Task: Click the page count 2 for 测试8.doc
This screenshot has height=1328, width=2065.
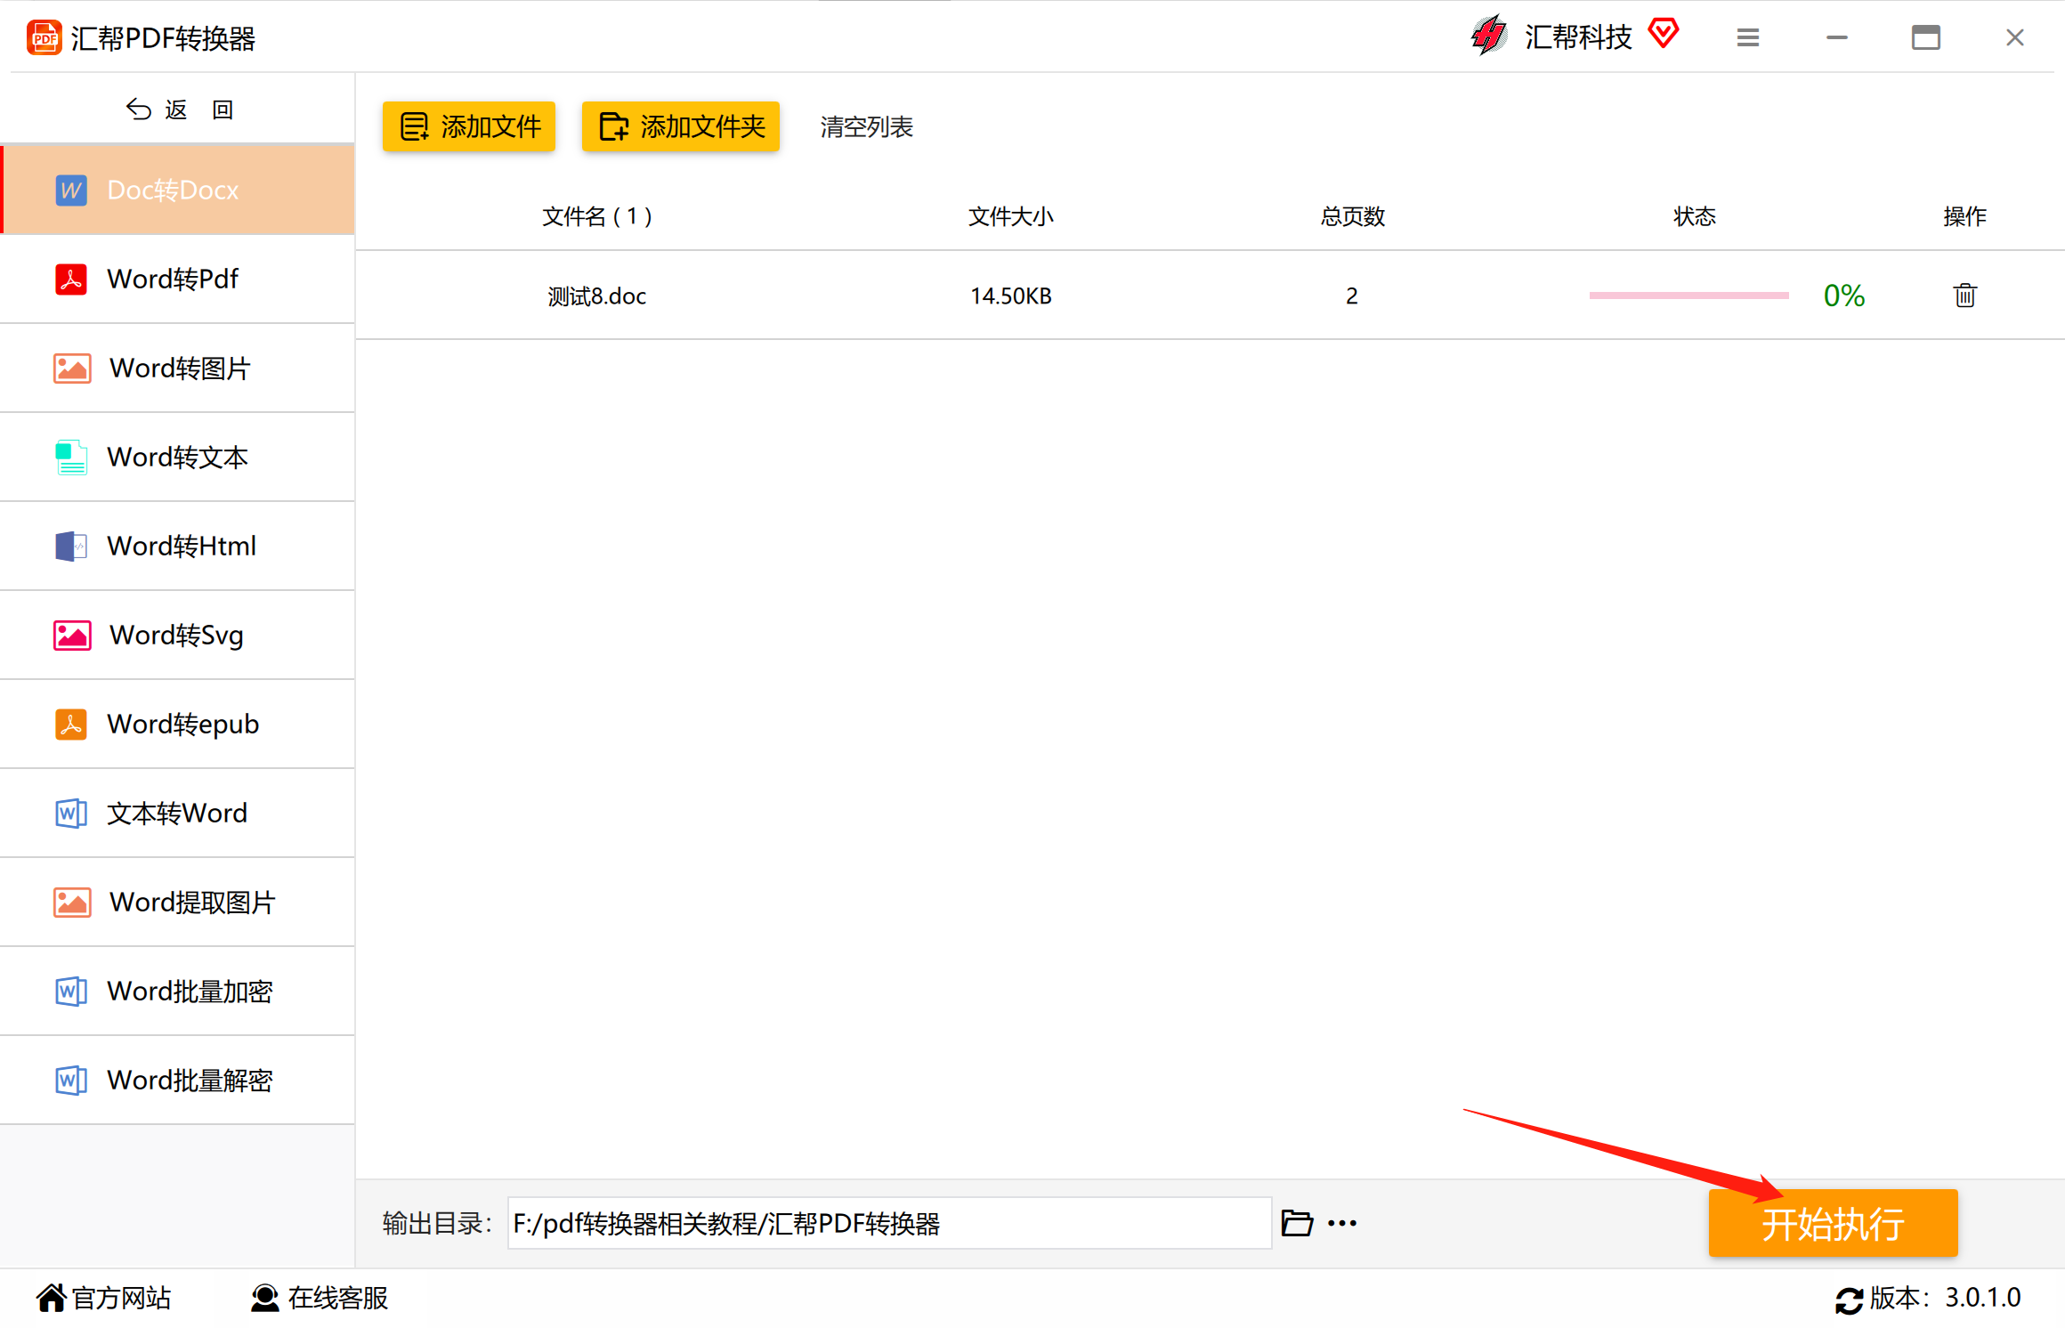Action: tap(1351, 296)
